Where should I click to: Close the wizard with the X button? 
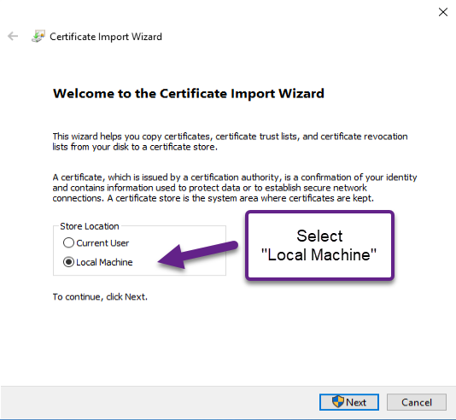pyautogui.click(x=443, y=12)
